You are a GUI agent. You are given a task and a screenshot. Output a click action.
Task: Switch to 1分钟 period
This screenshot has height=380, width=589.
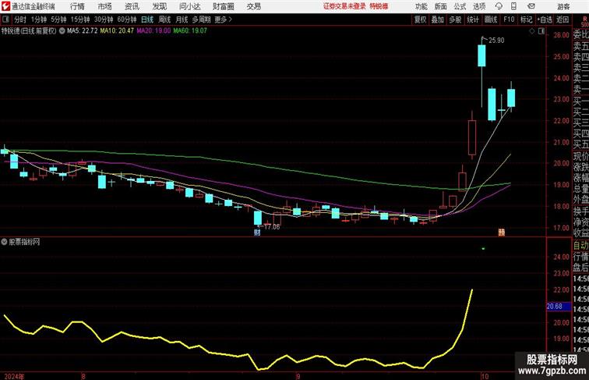(x=39, y=20)
